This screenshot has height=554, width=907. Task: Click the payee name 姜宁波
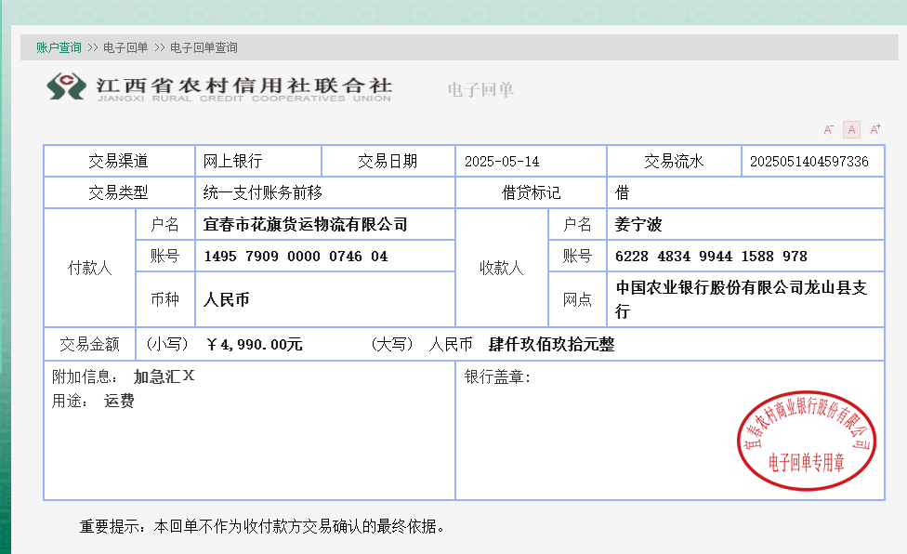coord(638,224)
